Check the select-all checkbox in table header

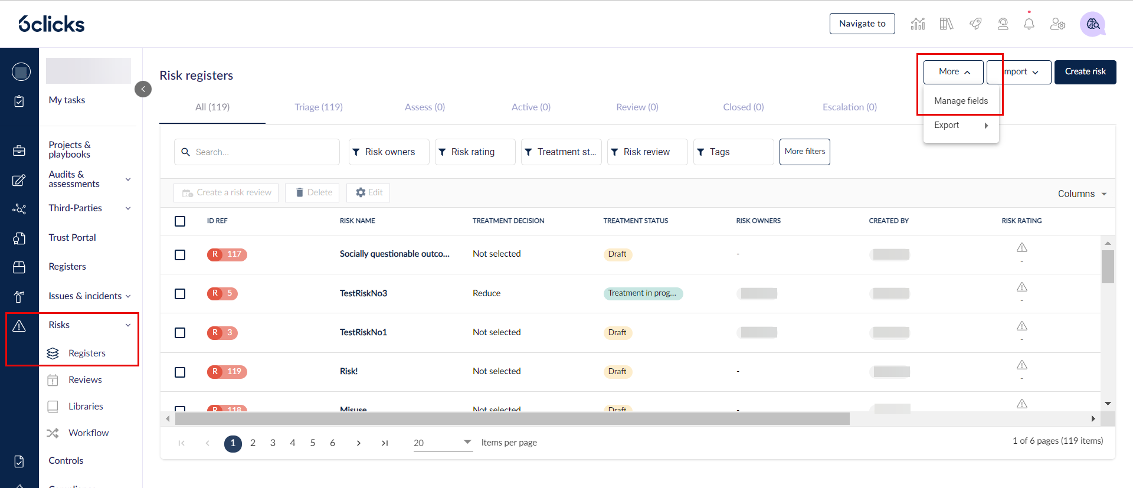[x=180, y=221]
